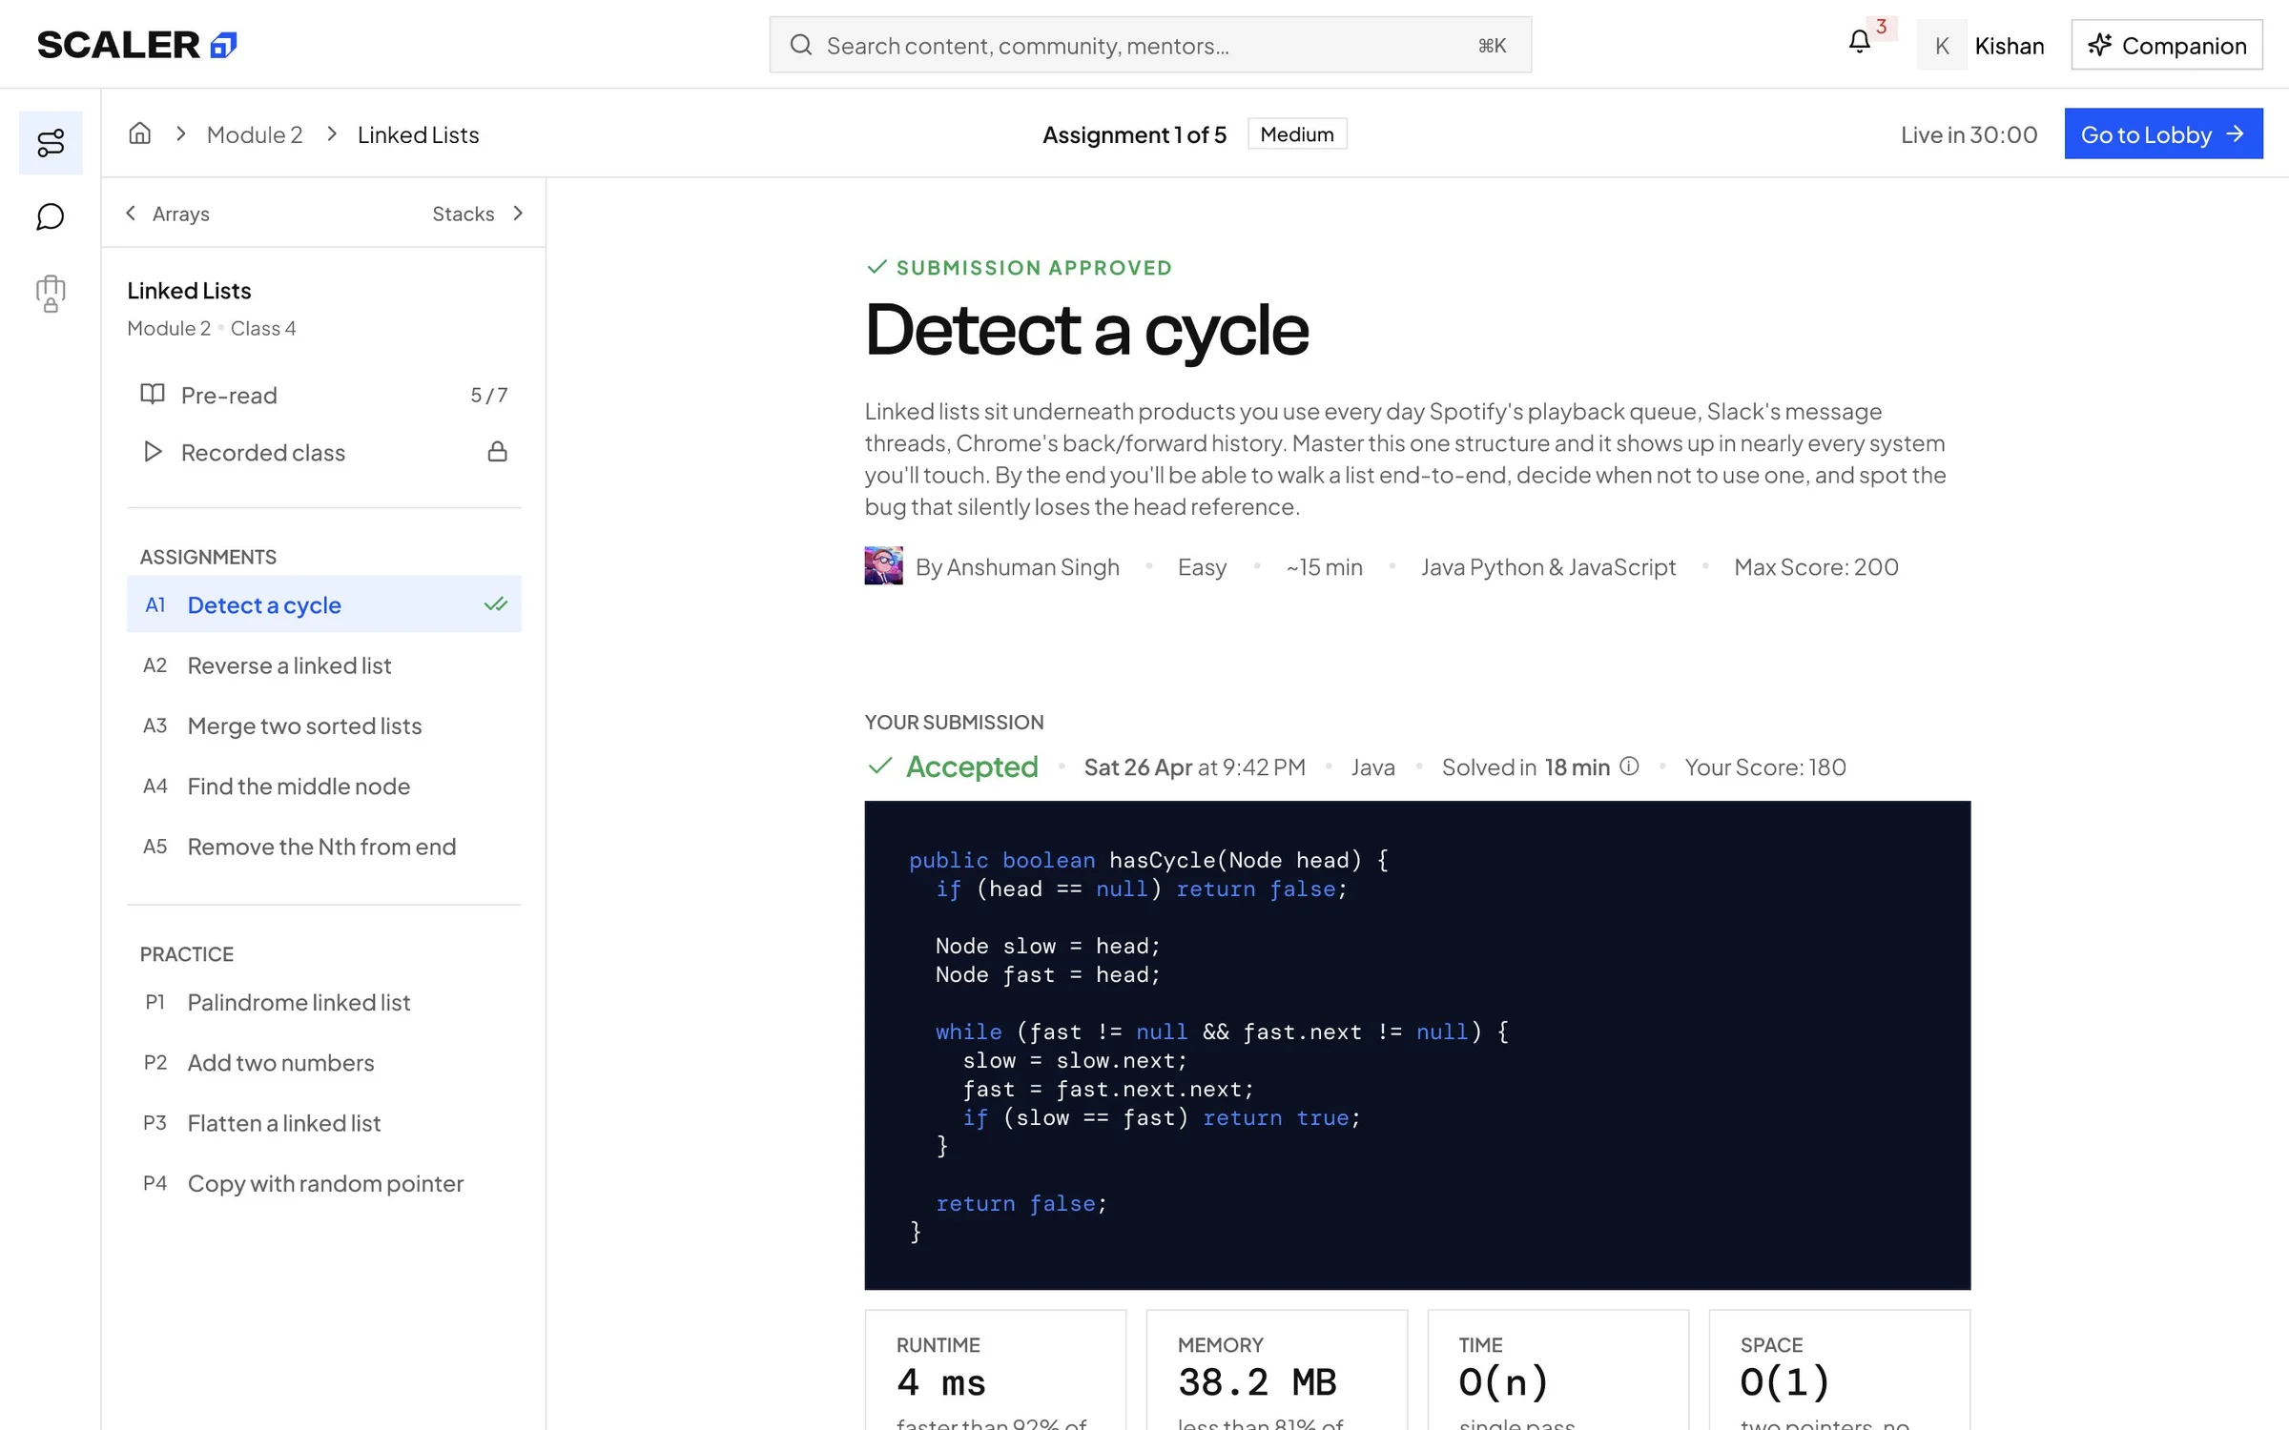Open Linked Lists breadcrumb

418,134
